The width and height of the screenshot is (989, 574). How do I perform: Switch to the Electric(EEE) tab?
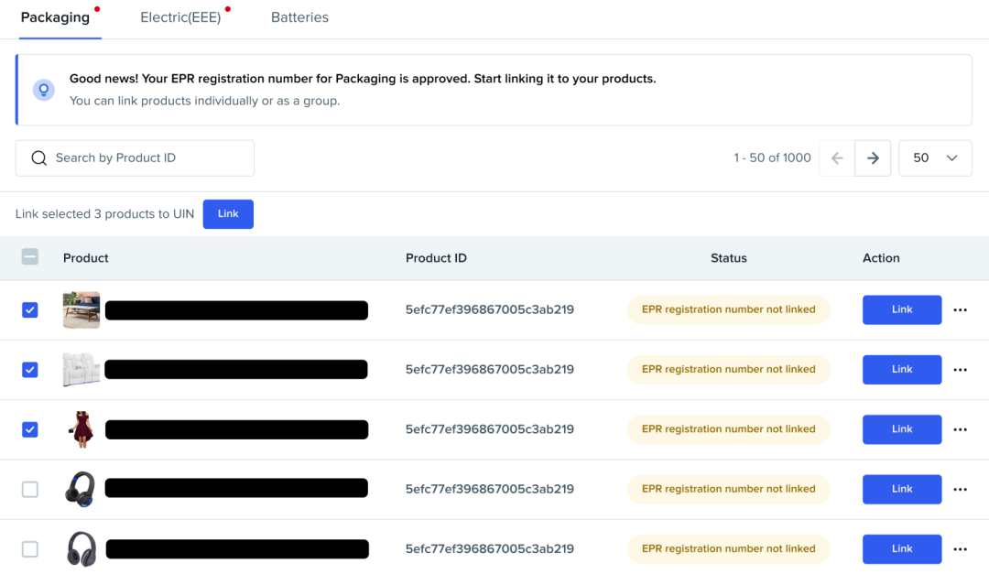(180, 17)
